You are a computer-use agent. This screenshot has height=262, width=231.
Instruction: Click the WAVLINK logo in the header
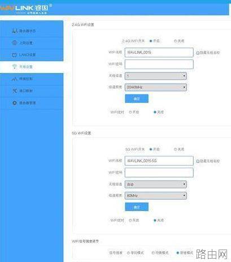[x=26, y=8]
